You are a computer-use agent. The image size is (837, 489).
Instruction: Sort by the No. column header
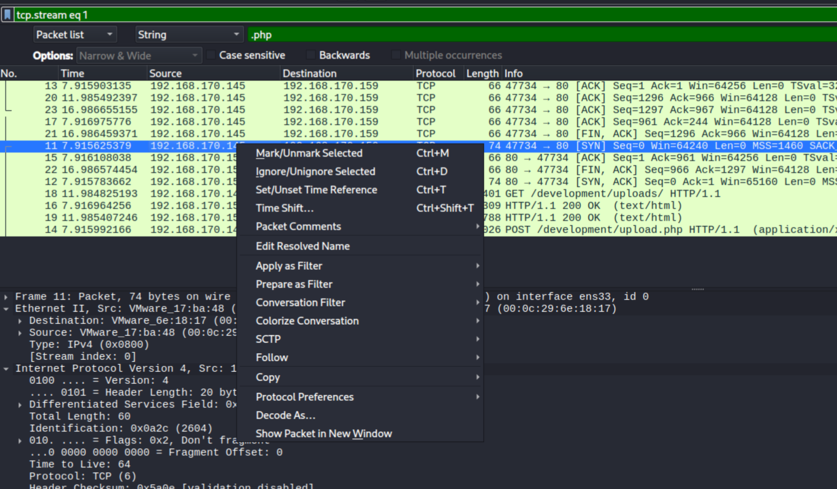[28, 73]
